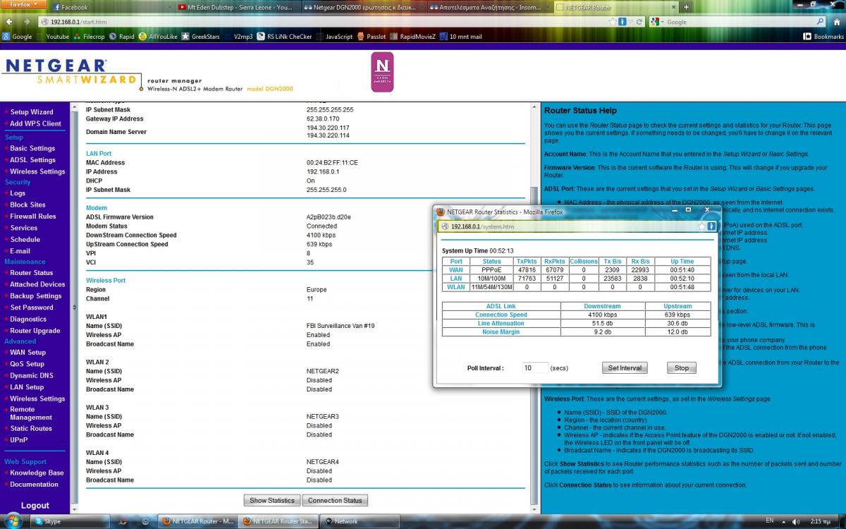Image resolution: width=846 pixels, height=529 pixels.
Task: Open Firewall Rules page
Action: pos(33,217)
